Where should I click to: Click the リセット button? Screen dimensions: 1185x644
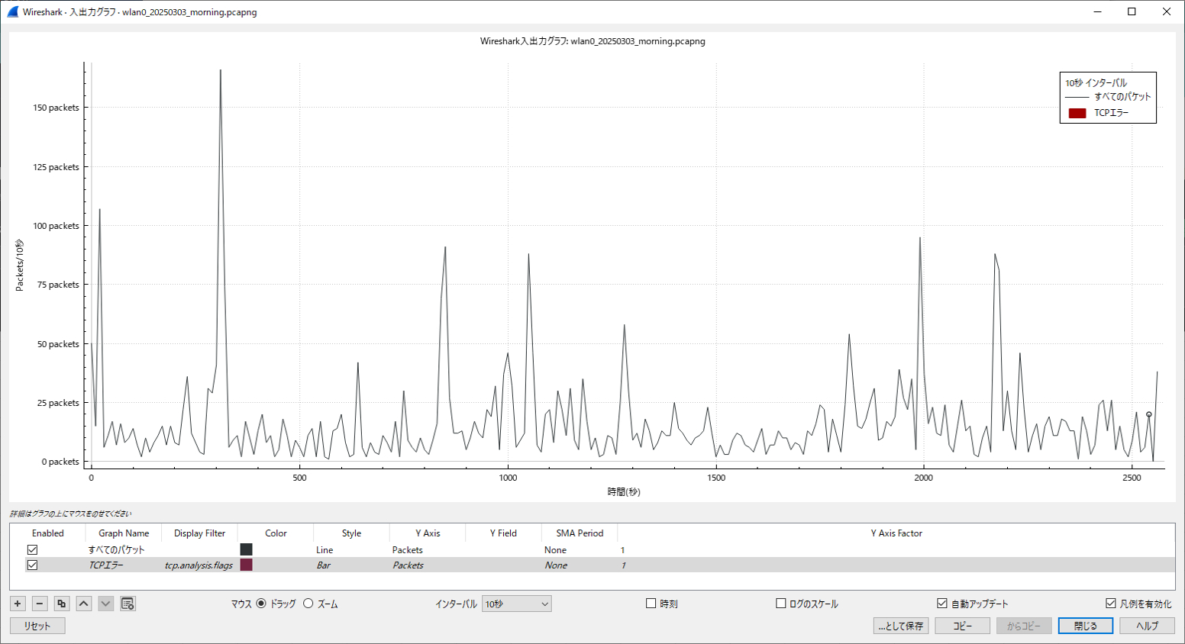tap(37, 626)
